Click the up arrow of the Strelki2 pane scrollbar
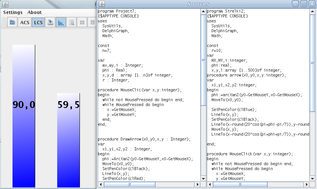 pyautogui.click(x=312, y=11)
